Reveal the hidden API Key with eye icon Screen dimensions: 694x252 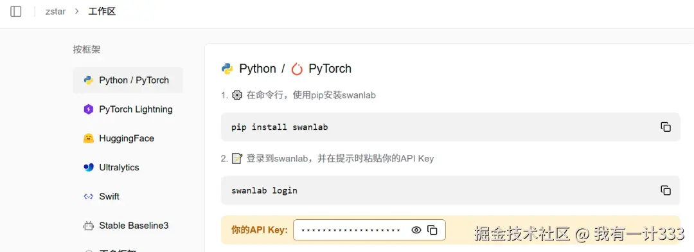pyautogui.click(x=416, y=230)
